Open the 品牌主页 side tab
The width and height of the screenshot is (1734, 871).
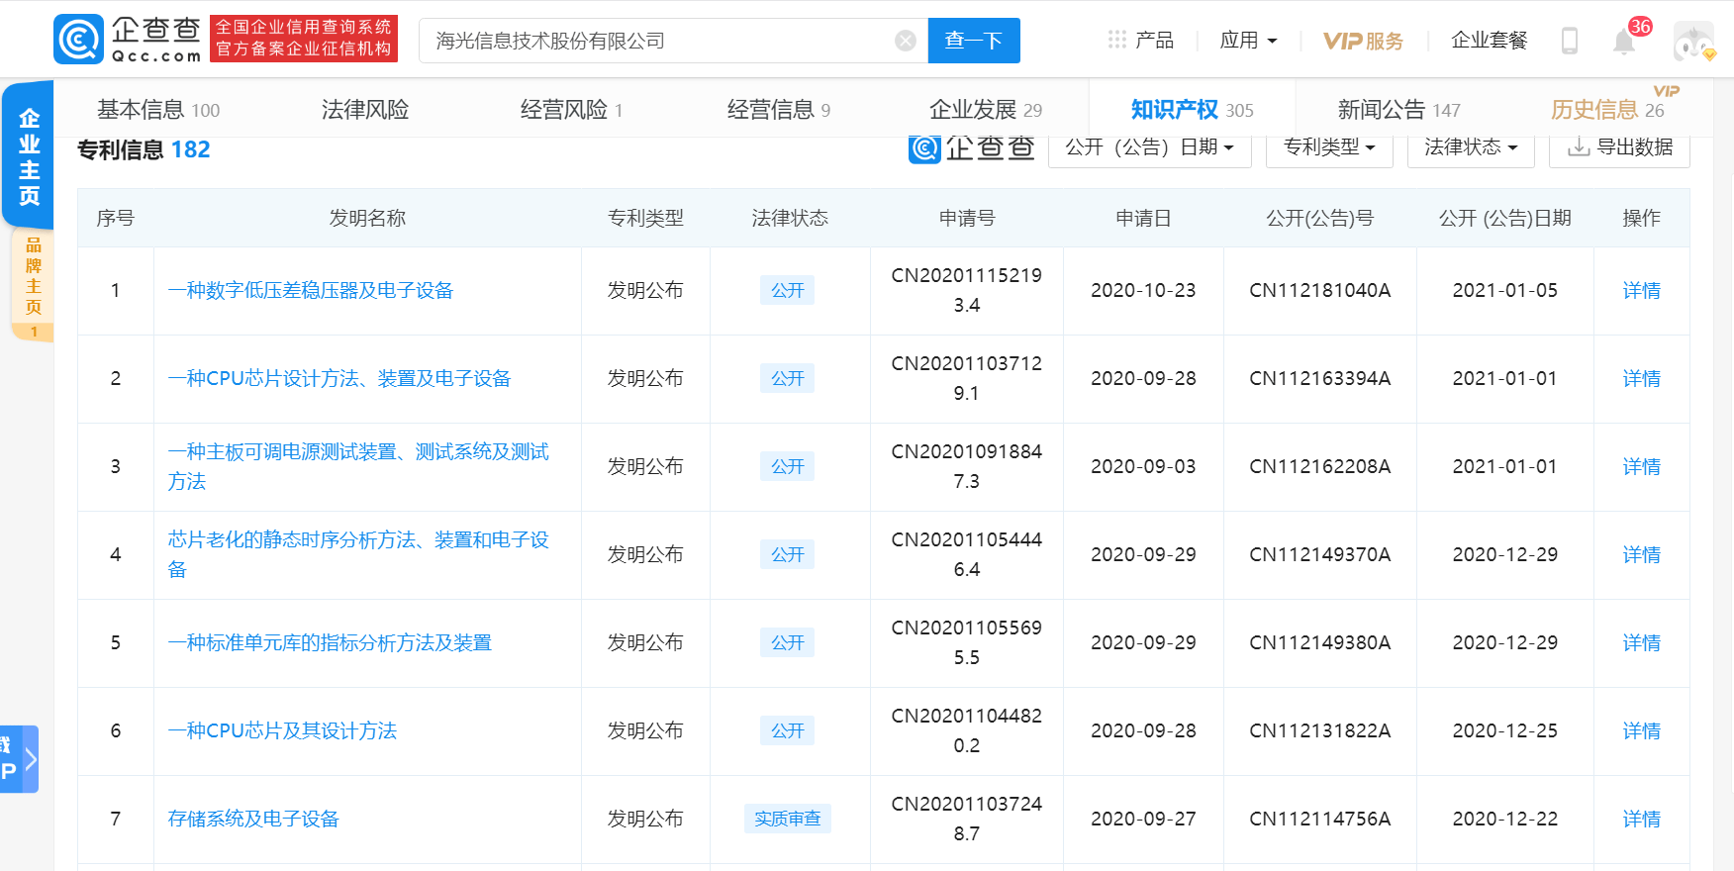[33, 285]
